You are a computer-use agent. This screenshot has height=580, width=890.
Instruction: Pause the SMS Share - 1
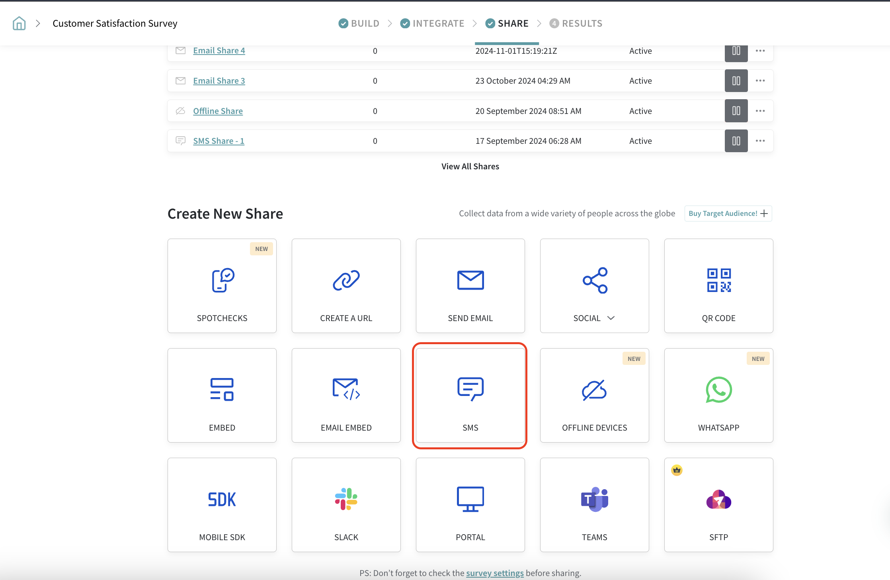pyautogui.click(x=736, y=141)
